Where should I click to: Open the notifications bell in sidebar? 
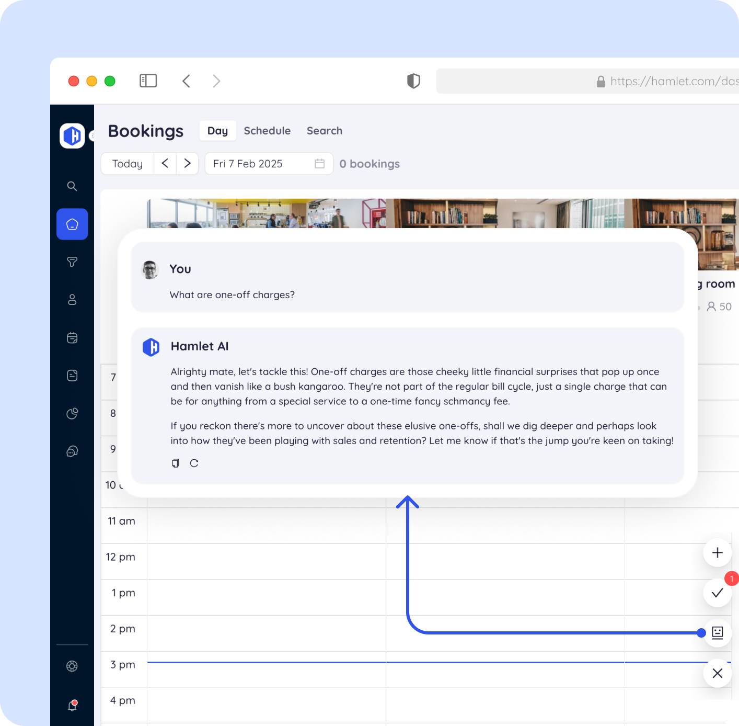point(73,705)
